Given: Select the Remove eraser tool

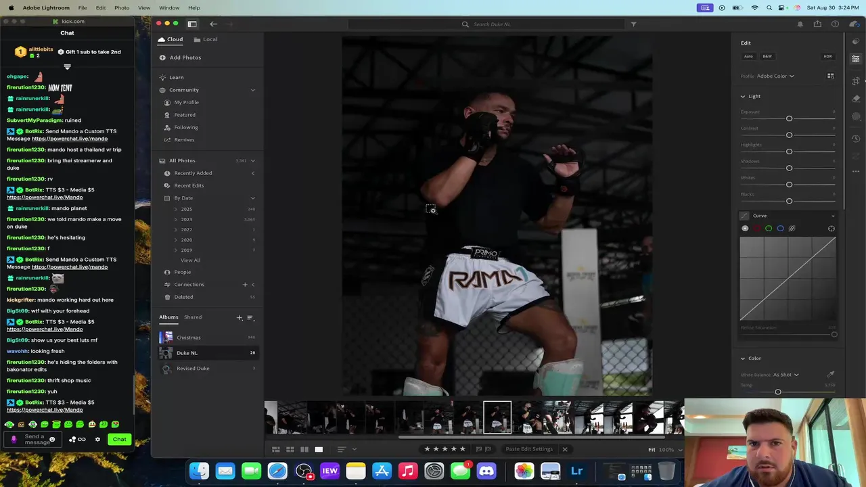Looking at the screenshot, I should [856, 98].
